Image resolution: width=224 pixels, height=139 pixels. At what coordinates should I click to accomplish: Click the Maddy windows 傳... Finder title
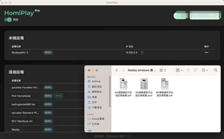(x=142, y=70)
